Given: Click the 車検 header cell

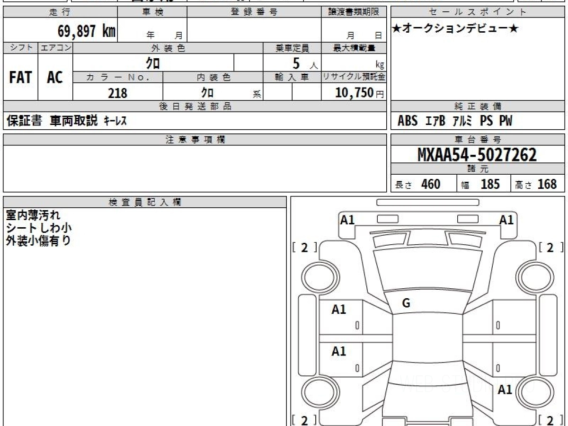Looking at the screenshot, I should click(x=152, y=12).
